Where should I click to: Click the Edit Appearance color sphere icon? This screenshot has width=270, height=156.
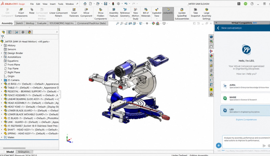click(x=153, y=23)
